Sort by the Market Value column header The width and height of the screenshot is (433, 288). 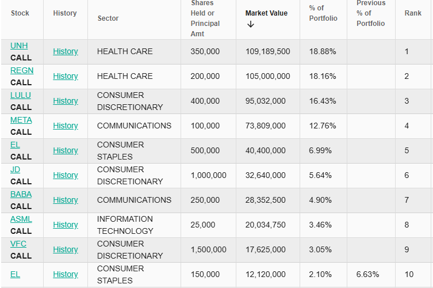click(266, 13)
